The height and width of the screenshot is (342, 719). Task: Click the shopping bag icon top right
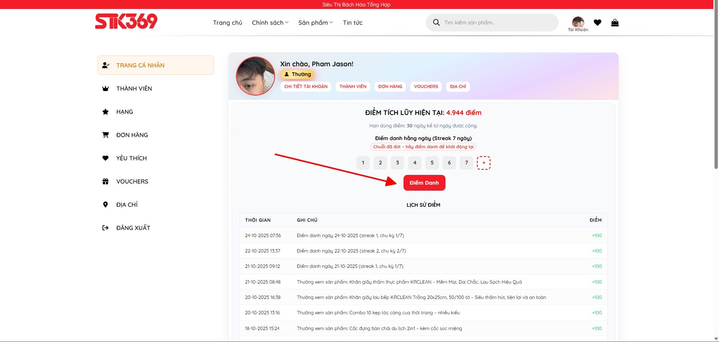pyautogui.click(x=614, y=22)
